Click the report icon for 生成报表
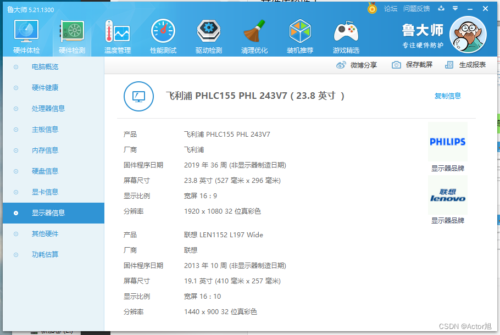500x335 pixels. coord(449,65)
